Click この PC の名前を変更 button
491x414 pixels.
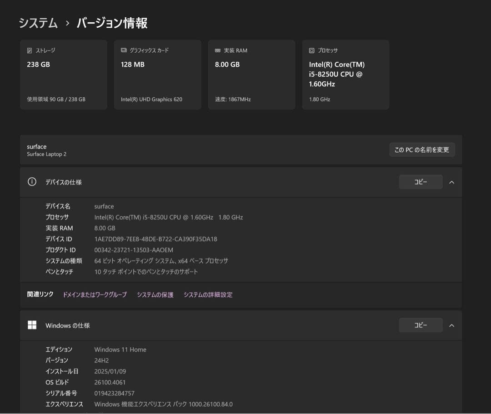click(422, 150)
